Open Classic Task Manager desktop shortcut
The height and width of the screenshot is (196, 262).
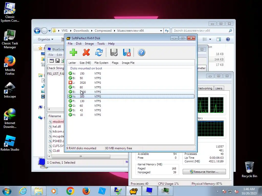(10, 39)
